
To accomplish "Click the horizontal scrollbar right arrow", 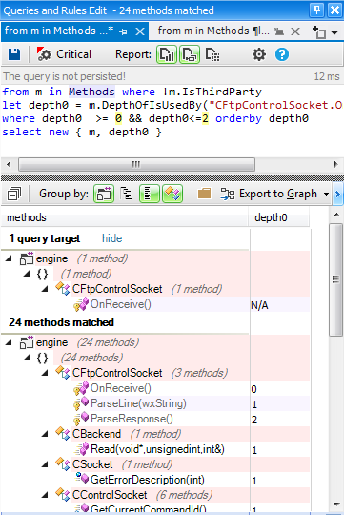I will [335, 164].
